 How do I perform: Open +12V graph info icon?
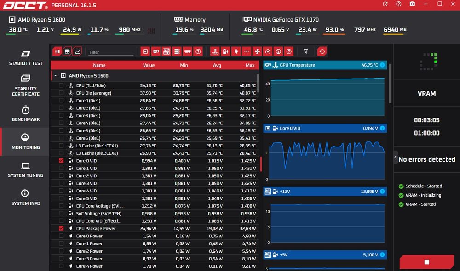tap(382, 192)
